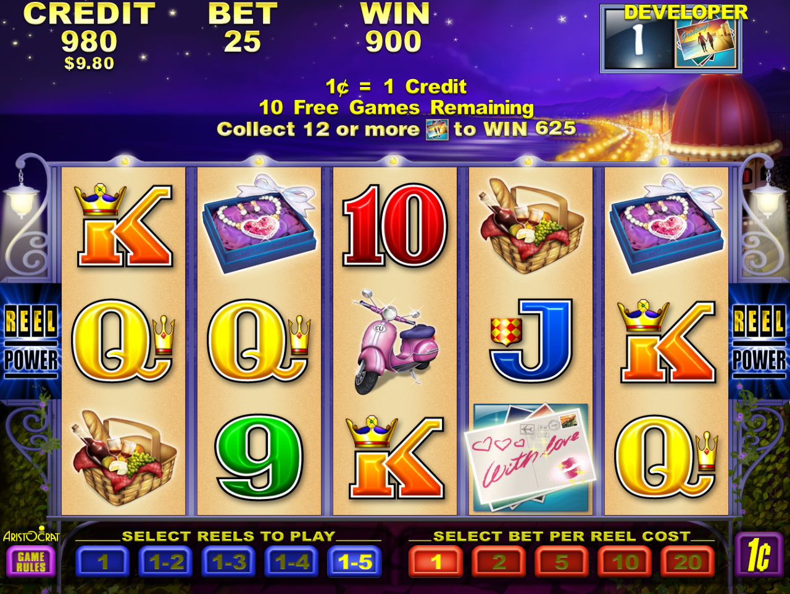
Task: Set bet per reel to 1
Action: tap(436, 562)
